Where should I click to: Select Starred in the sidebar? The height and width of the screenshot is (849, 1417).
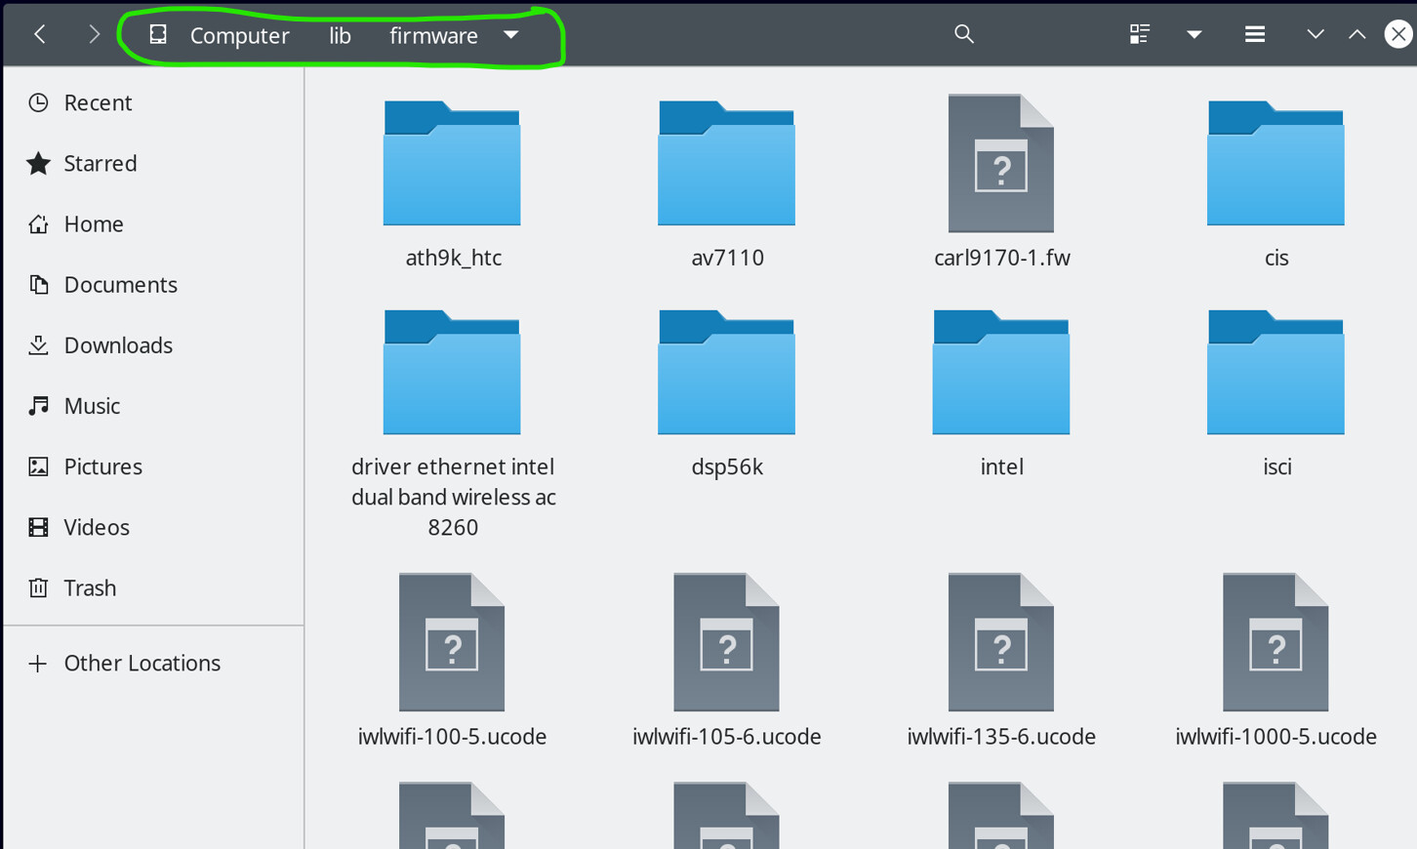click(x=100, y=163)
